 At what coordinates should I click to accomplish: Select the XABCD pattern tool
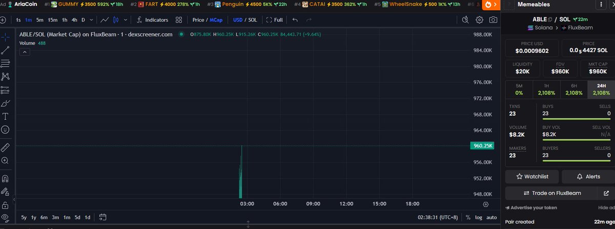coord(5,77)
